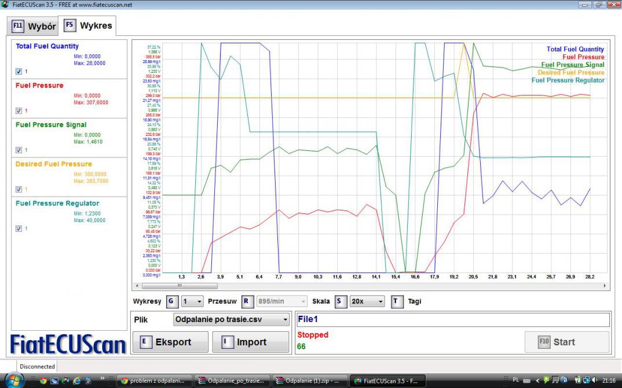Click the Fuel Pressure Regulator legend label in the chart

click(x=568, y=80)
